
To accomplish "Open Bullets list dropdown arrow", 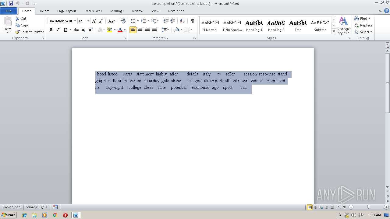I will pos(138,21).
